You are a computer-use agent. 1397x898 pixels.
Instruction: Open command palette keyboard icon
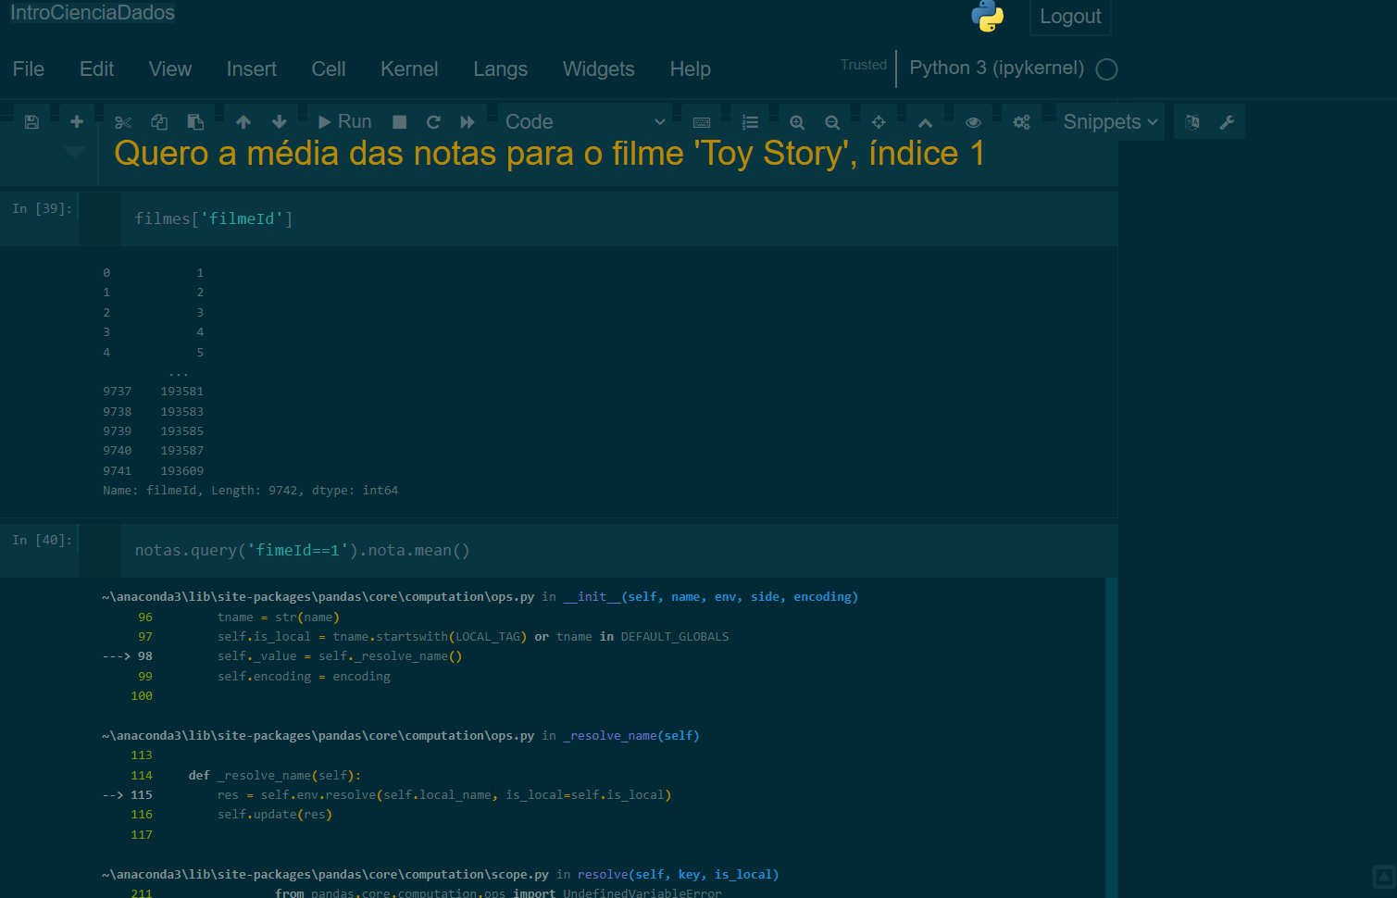702,122
